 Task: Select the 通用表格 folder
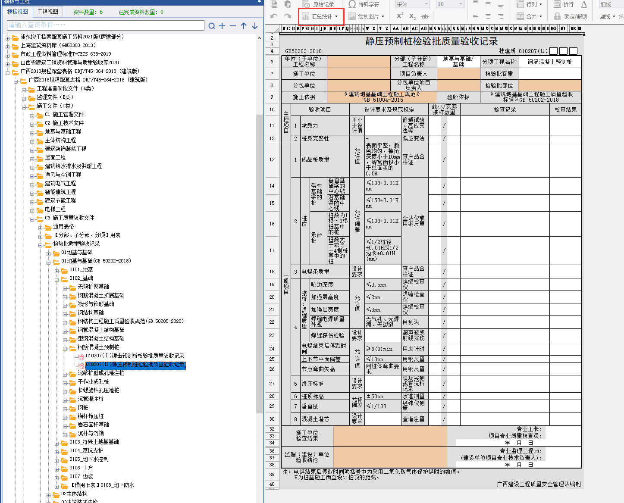63,226
